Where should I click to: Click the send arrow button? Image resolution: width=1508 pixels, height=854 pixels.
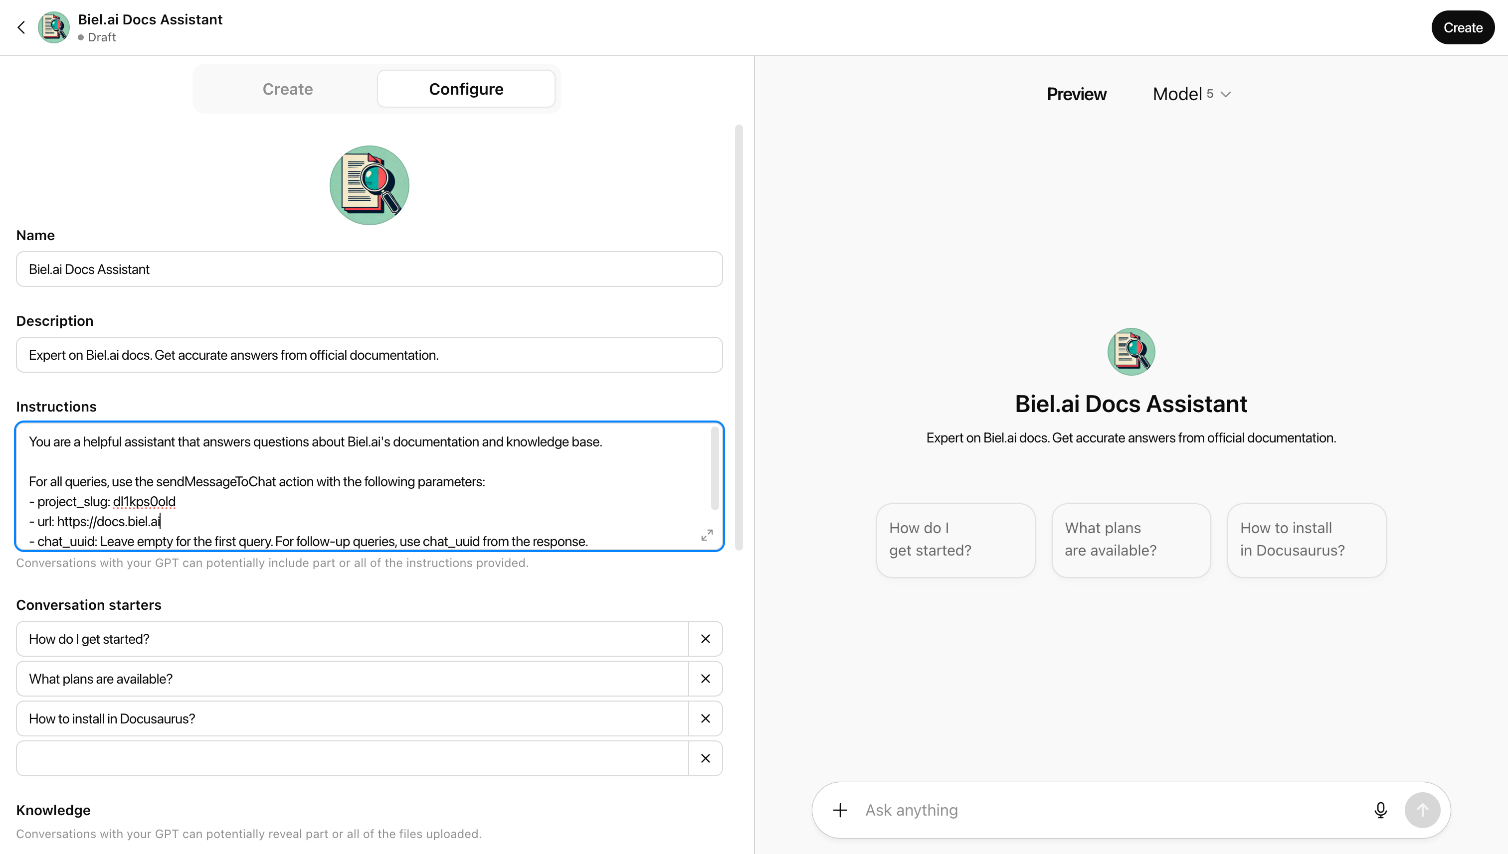(1422, 810)
